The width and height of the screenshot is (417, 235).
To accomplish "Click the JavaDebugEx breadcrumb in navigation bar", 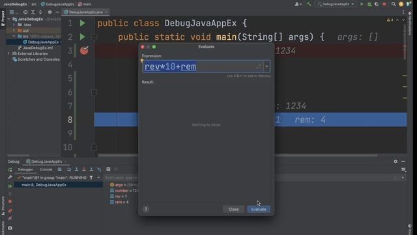I will (x=15, y=5).
